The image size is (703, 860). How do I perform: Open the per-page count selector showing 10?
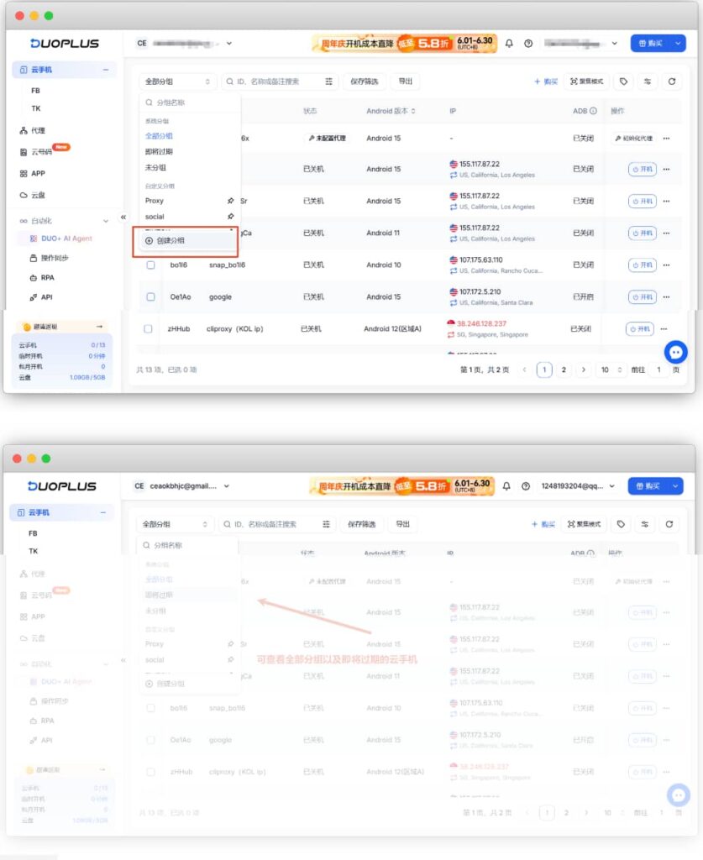(x=611, y=370)
